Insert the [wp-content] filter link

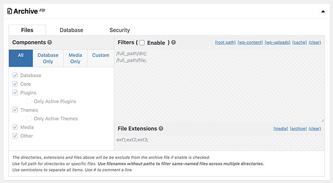(x=250, y=42)
